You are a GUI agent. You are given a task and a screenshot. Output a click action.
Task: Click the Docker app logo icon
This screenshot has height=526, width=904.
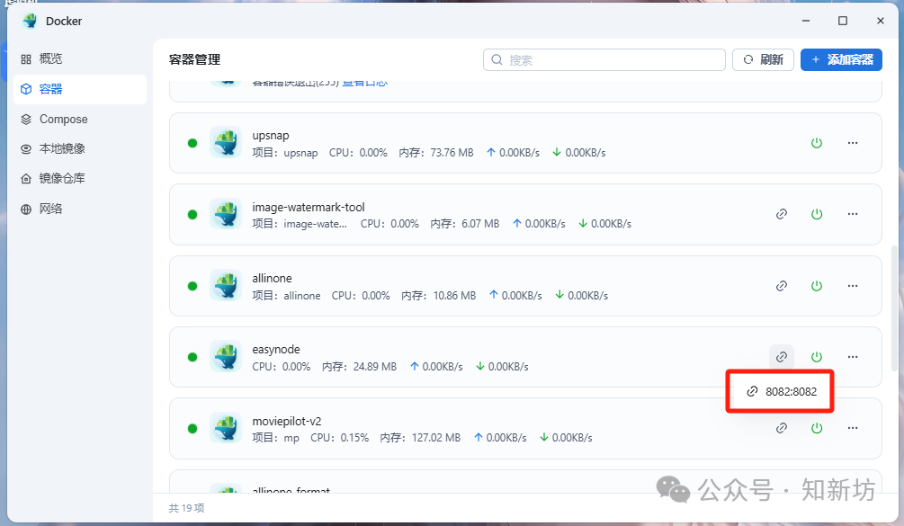coord(30,21)
